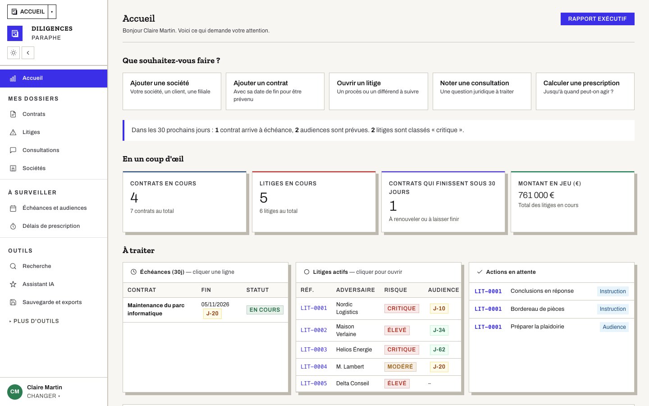The width and height of the screenshot is (649, 406).
Task: Collapse the sidebar with the chevron button
Action: (x=28, y=53)
